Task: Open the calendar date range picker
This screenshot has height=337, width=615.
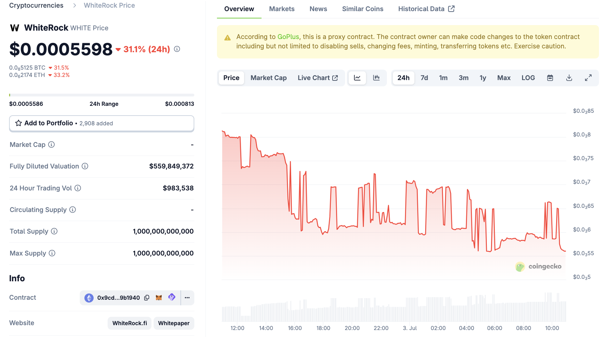Action: (550, 78)
